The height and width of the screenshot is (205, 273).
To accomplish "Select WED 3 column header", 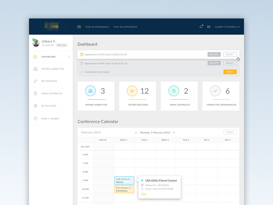I will [x=165, y=140].
